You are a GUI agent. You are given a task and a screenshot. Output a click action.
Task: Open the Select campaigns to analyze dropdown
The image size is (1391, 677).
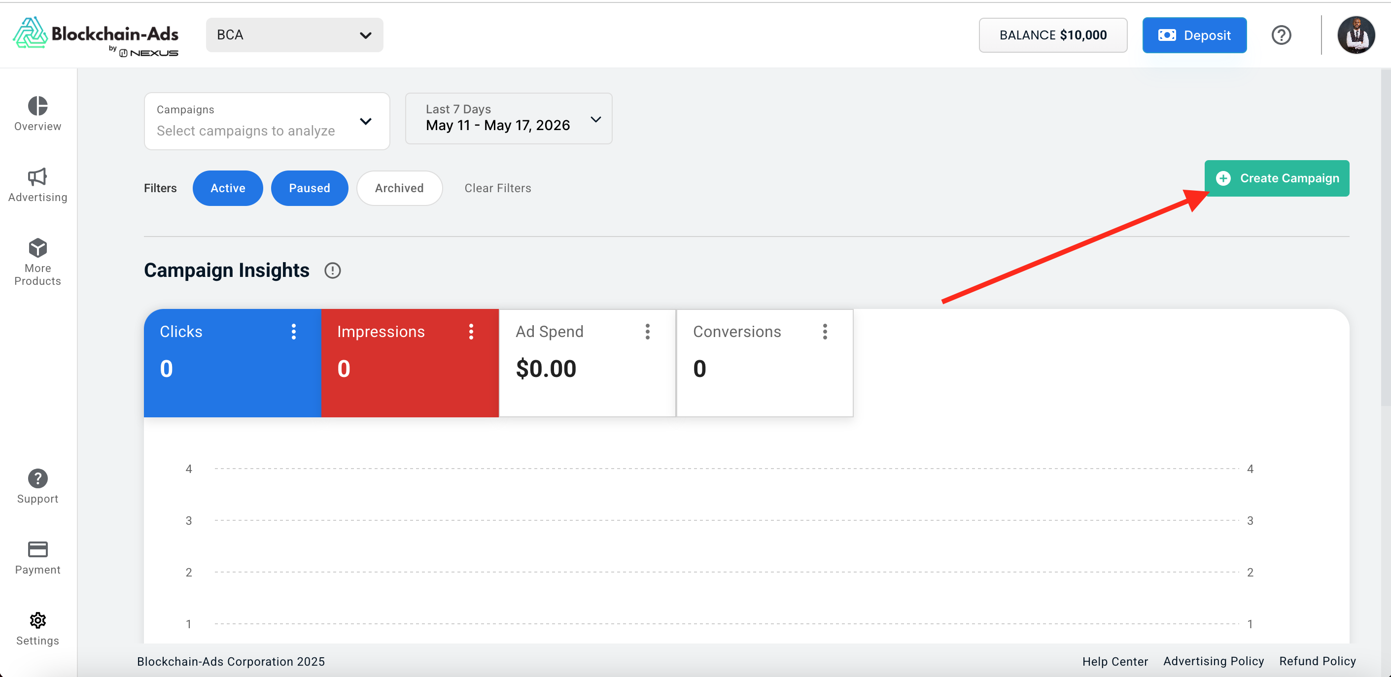click(267, 121)
